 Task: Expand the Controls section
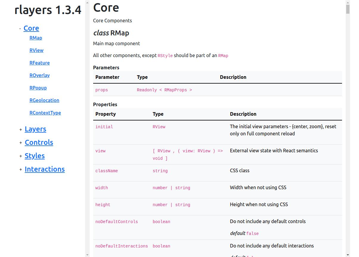20,143
